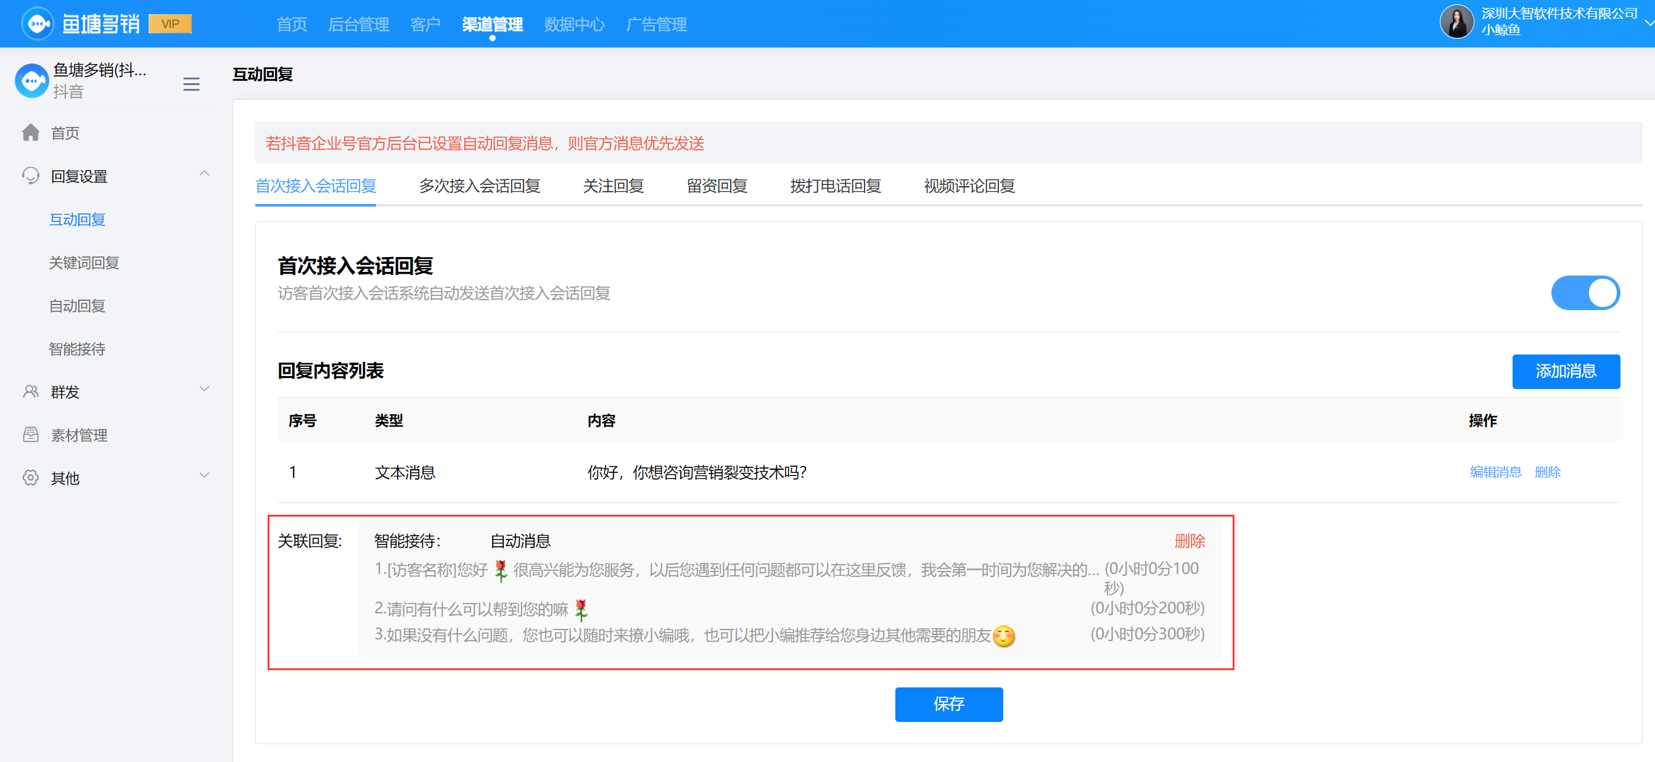
Task: Click the 其他 gear icon
Action: pyautogui.click(x=30, y=477)
